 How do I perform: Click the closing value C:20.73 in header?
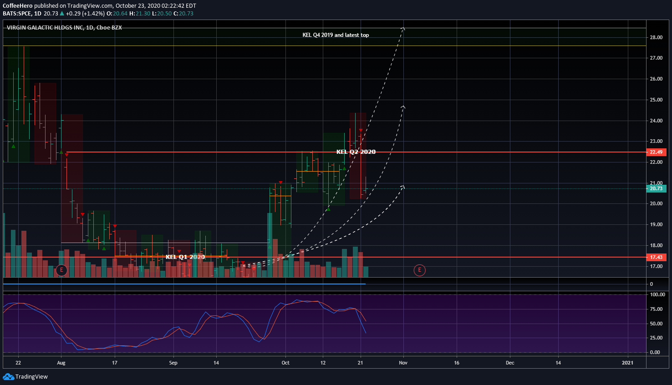[x=183, y=14]
